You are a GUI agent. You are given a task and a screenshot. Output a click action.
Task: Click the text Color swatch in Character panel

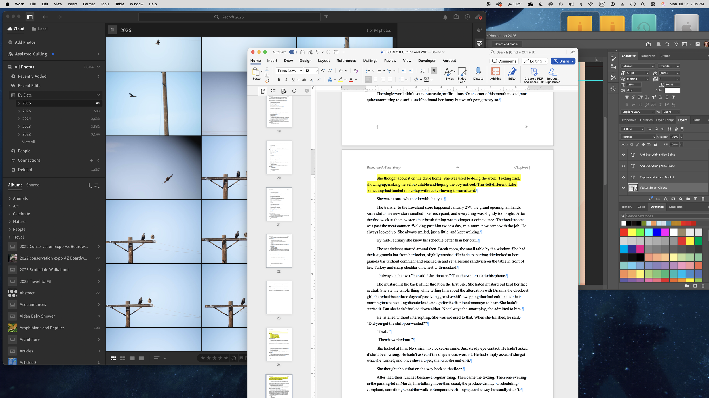pyautogui.click(x=672, y=91)
